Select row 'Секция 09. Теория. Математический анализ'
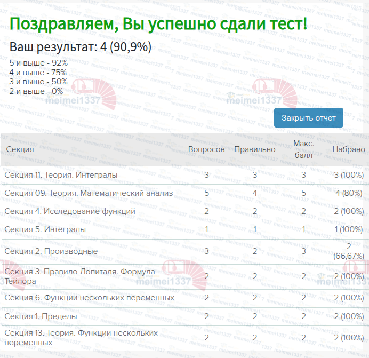Image resolution: width=369 pixels, height=358 pixels. [184, 193]
